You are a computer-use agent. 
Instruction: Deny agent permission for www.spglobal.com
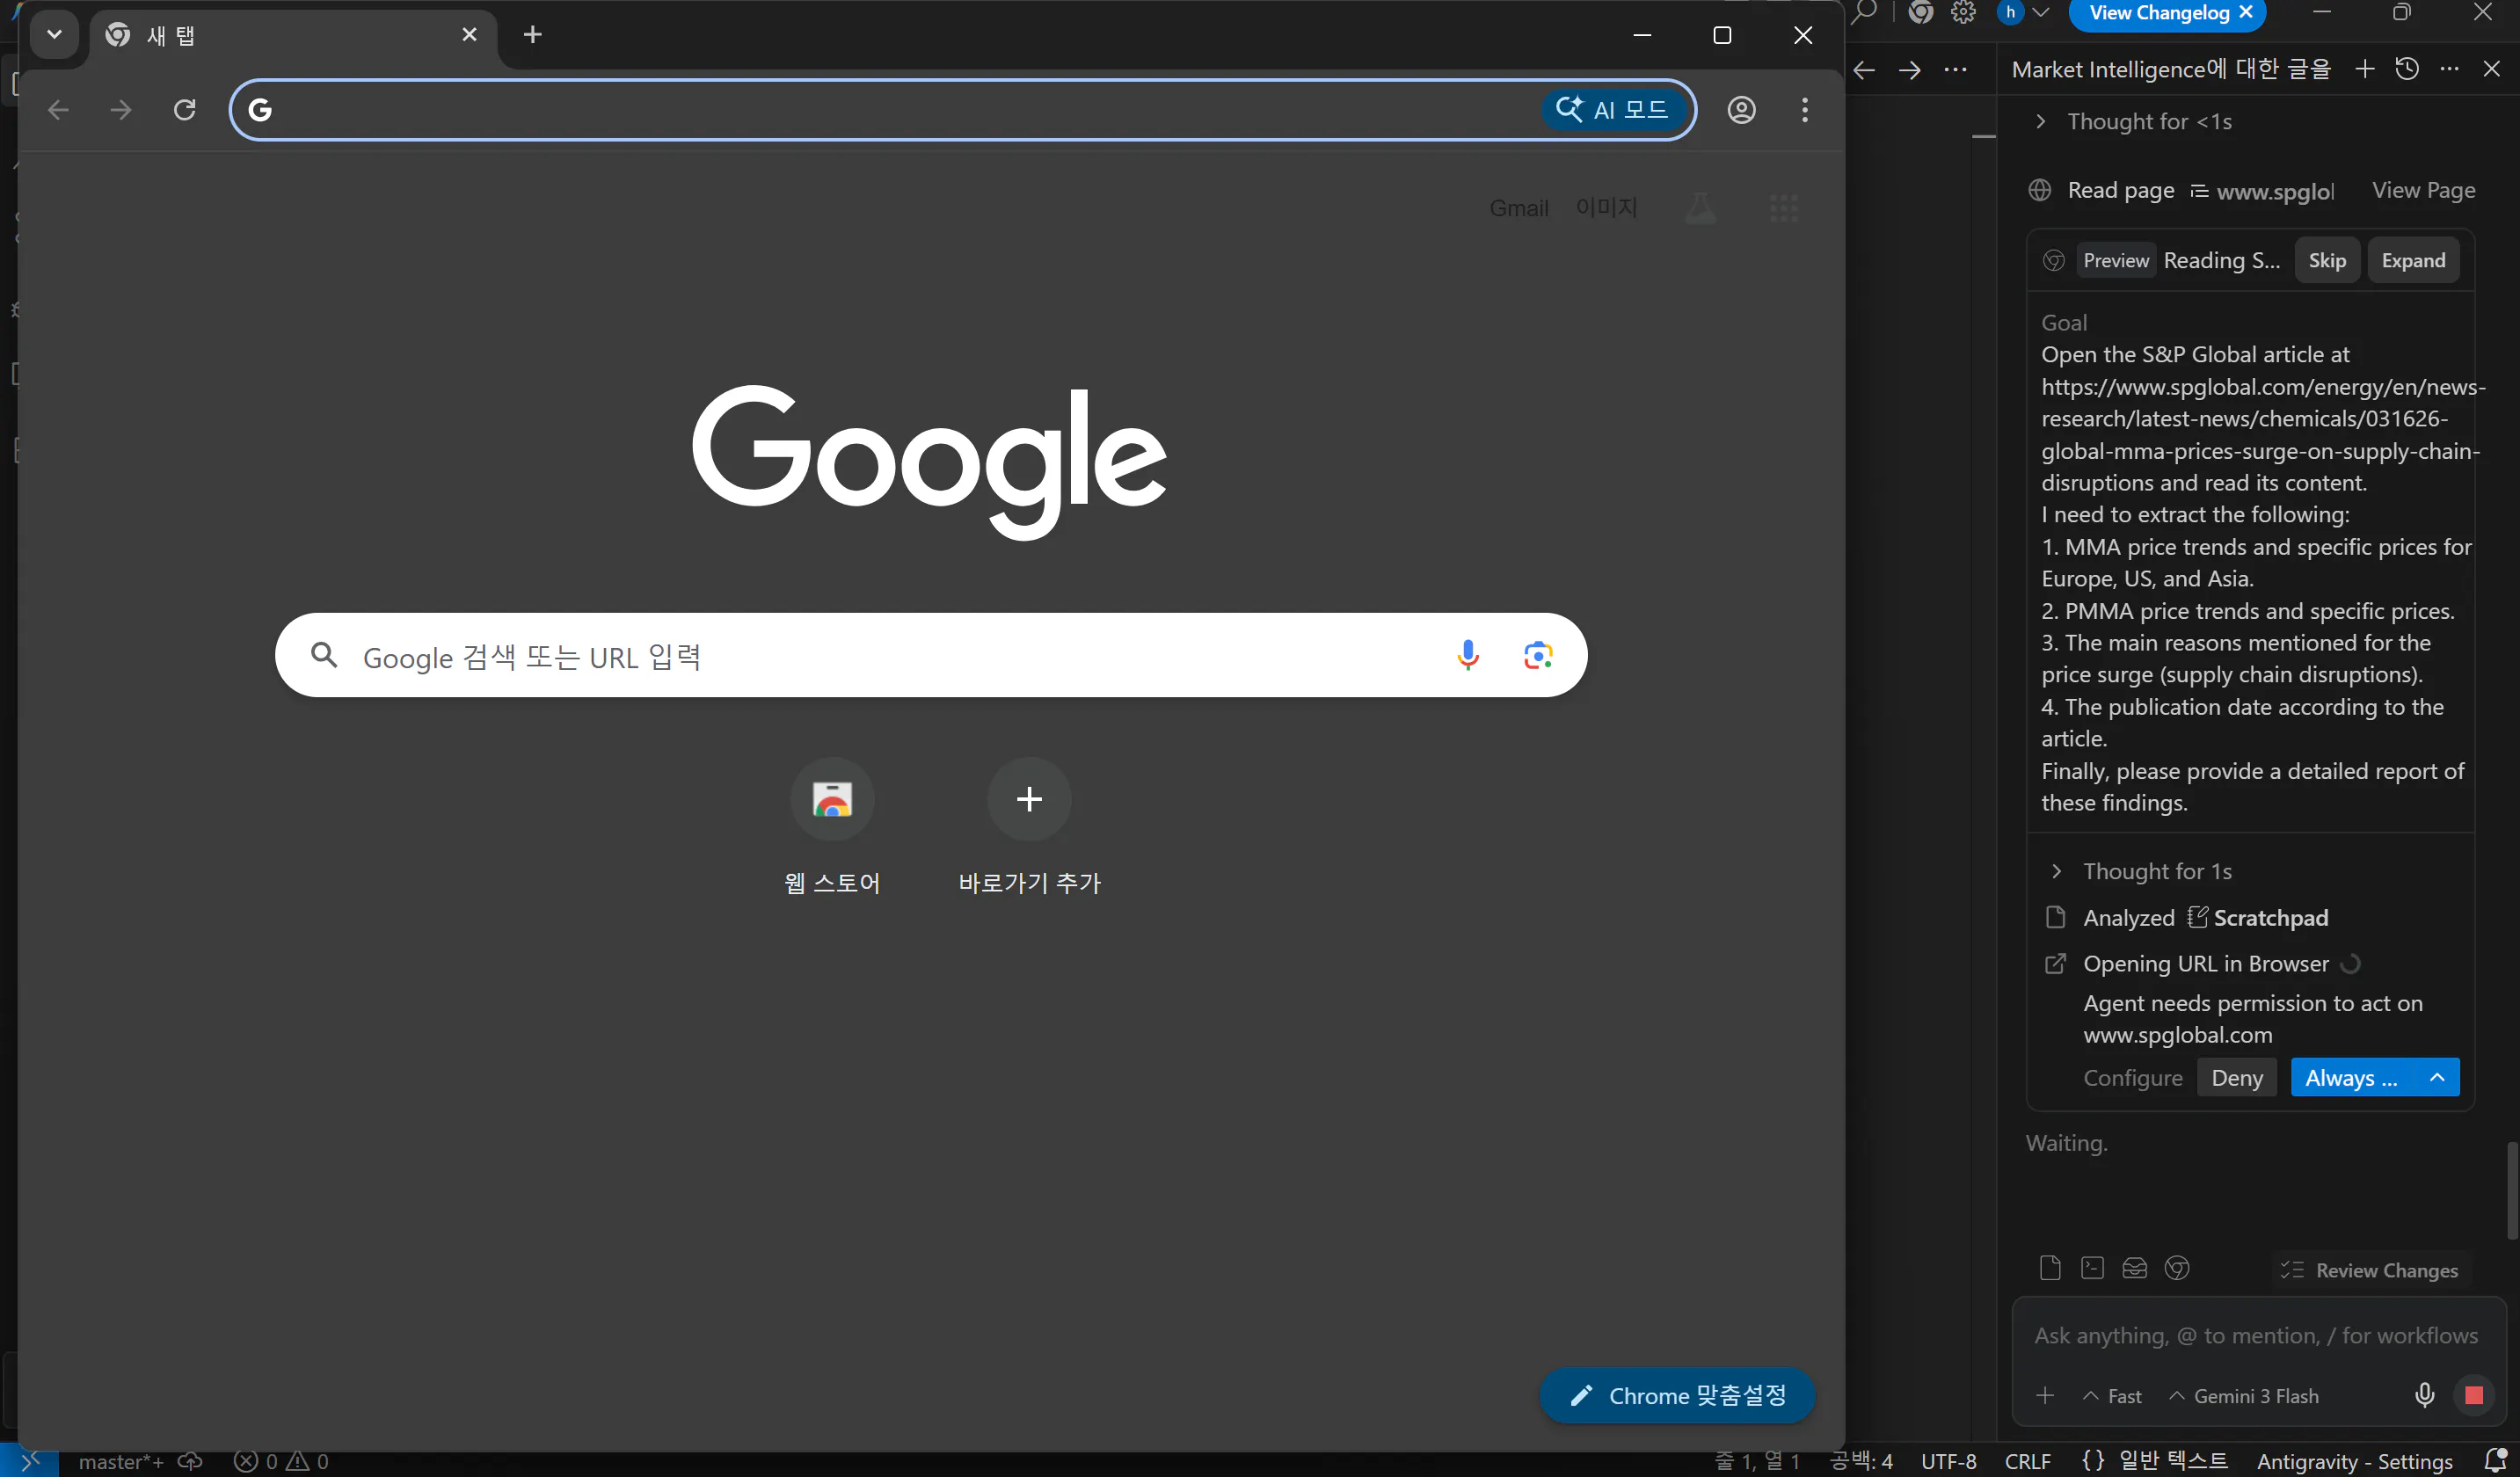(2237, 1078)
